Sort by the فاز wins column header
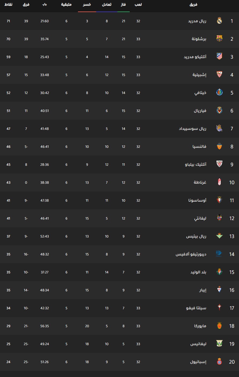Screen dimensions: 239x377 124,5
